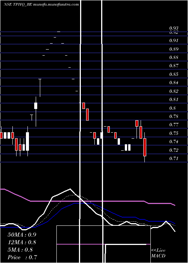Select the 0.93 price axis label
The height and width of the screenshot is (263, 188).
coord(174,28)
